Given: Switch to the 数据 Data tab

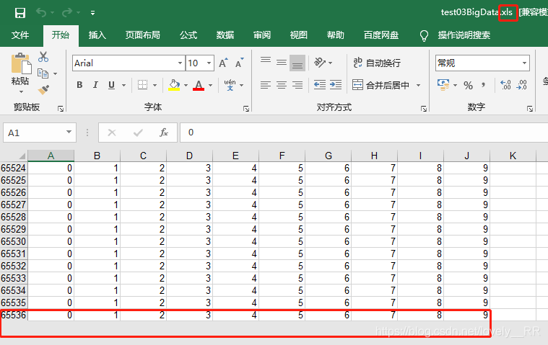Looking at the screenshot, I should 225,35.
